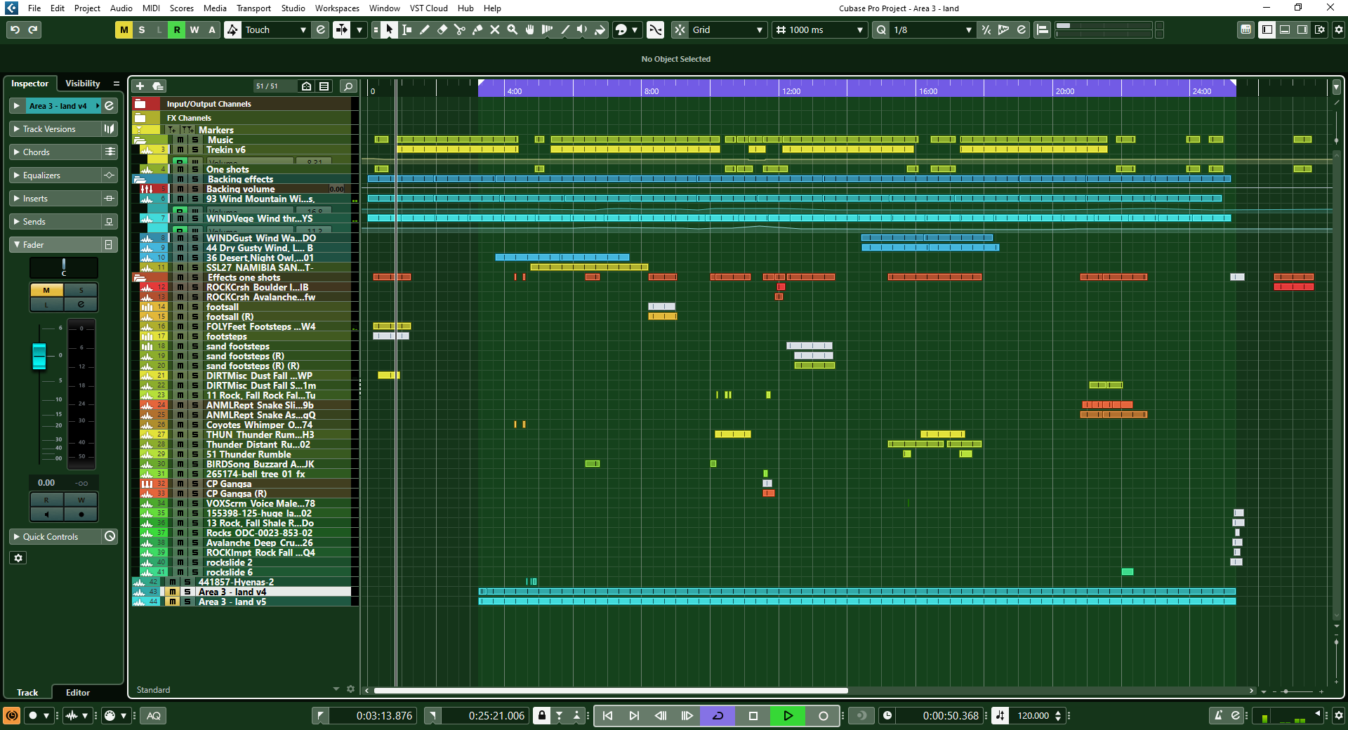1348x730 pixels.
Task: Switch to the Visibility tab
Action: (x=83, y=84)
